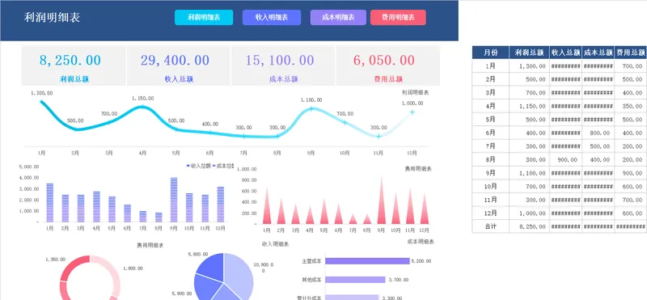647x300 pixels.
Task: Click the line chart's 1,300.00 data label
Action: [x=42, y=93]
